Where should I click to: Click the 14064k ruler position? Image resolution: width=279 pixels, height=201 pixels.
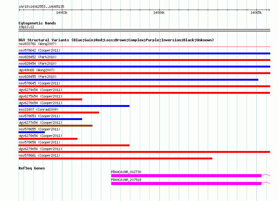159,13
